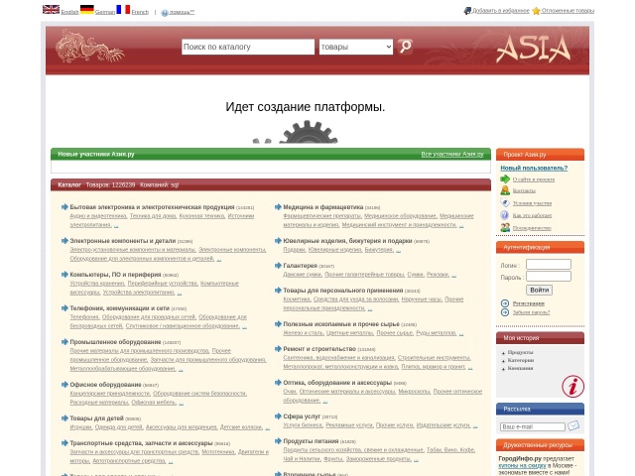The width and height of the screenshot is (635, 476).
Task: Open 'О сайте и проекте' link
Action: (534, 179)
